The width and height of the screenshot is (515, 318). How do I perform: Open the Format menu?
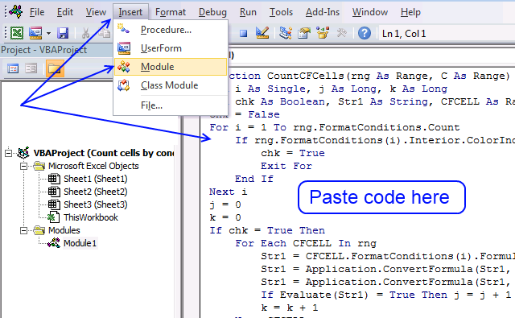(x=171, y=12)
